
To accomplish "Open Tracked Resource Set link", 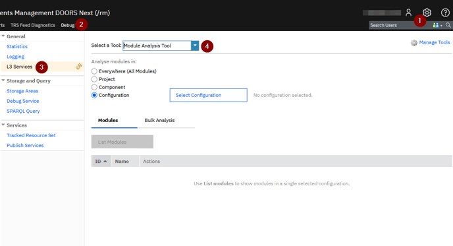I will pos(31,135).
